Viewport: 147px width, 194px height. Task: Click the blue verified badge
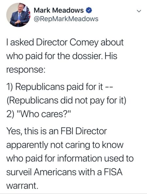click(89, 10)
